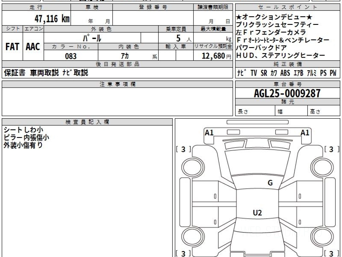Viewport: 342px width, 257px height.
Task: Select the 登録番号 header
Action: click(x=153, y=7)
